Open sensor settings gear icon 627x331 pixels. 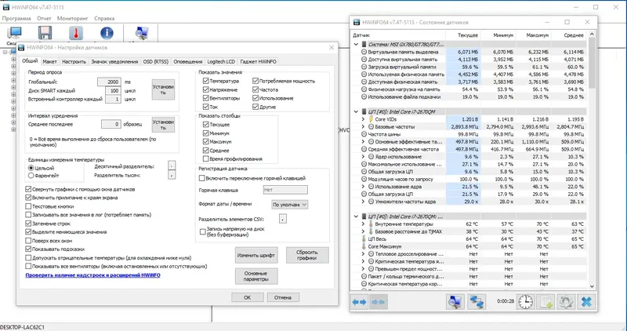pos(565,302)
